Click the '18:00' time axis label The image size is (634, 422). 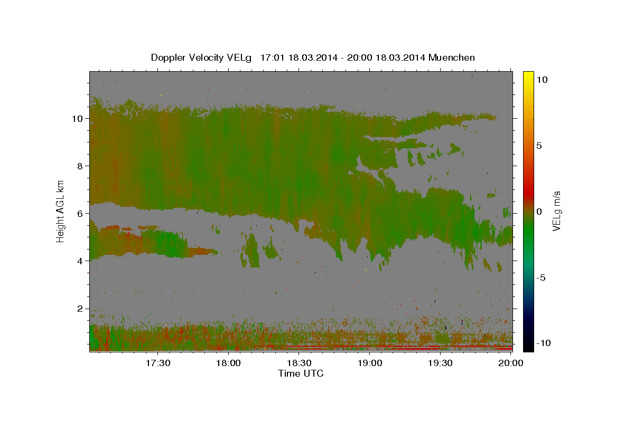click(x=229, y=363)
